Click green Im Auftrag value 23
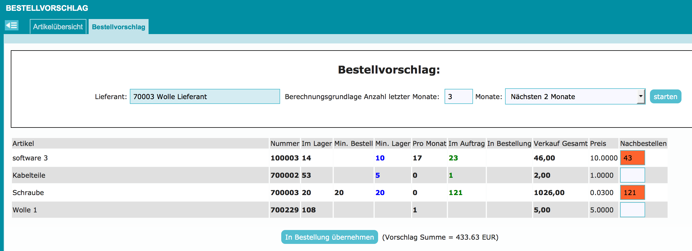This screenshot has height=251, width=692. [x=453, y=158]
